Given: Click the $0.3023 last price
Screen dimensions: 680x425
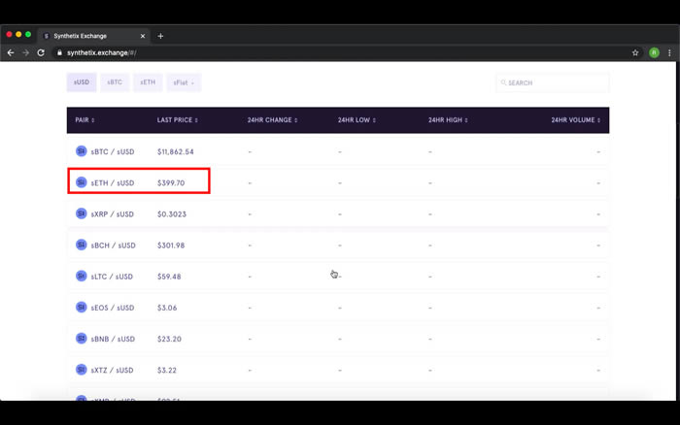Looking at the screenshot, I should pyautogui.click(x=172, y=214).
